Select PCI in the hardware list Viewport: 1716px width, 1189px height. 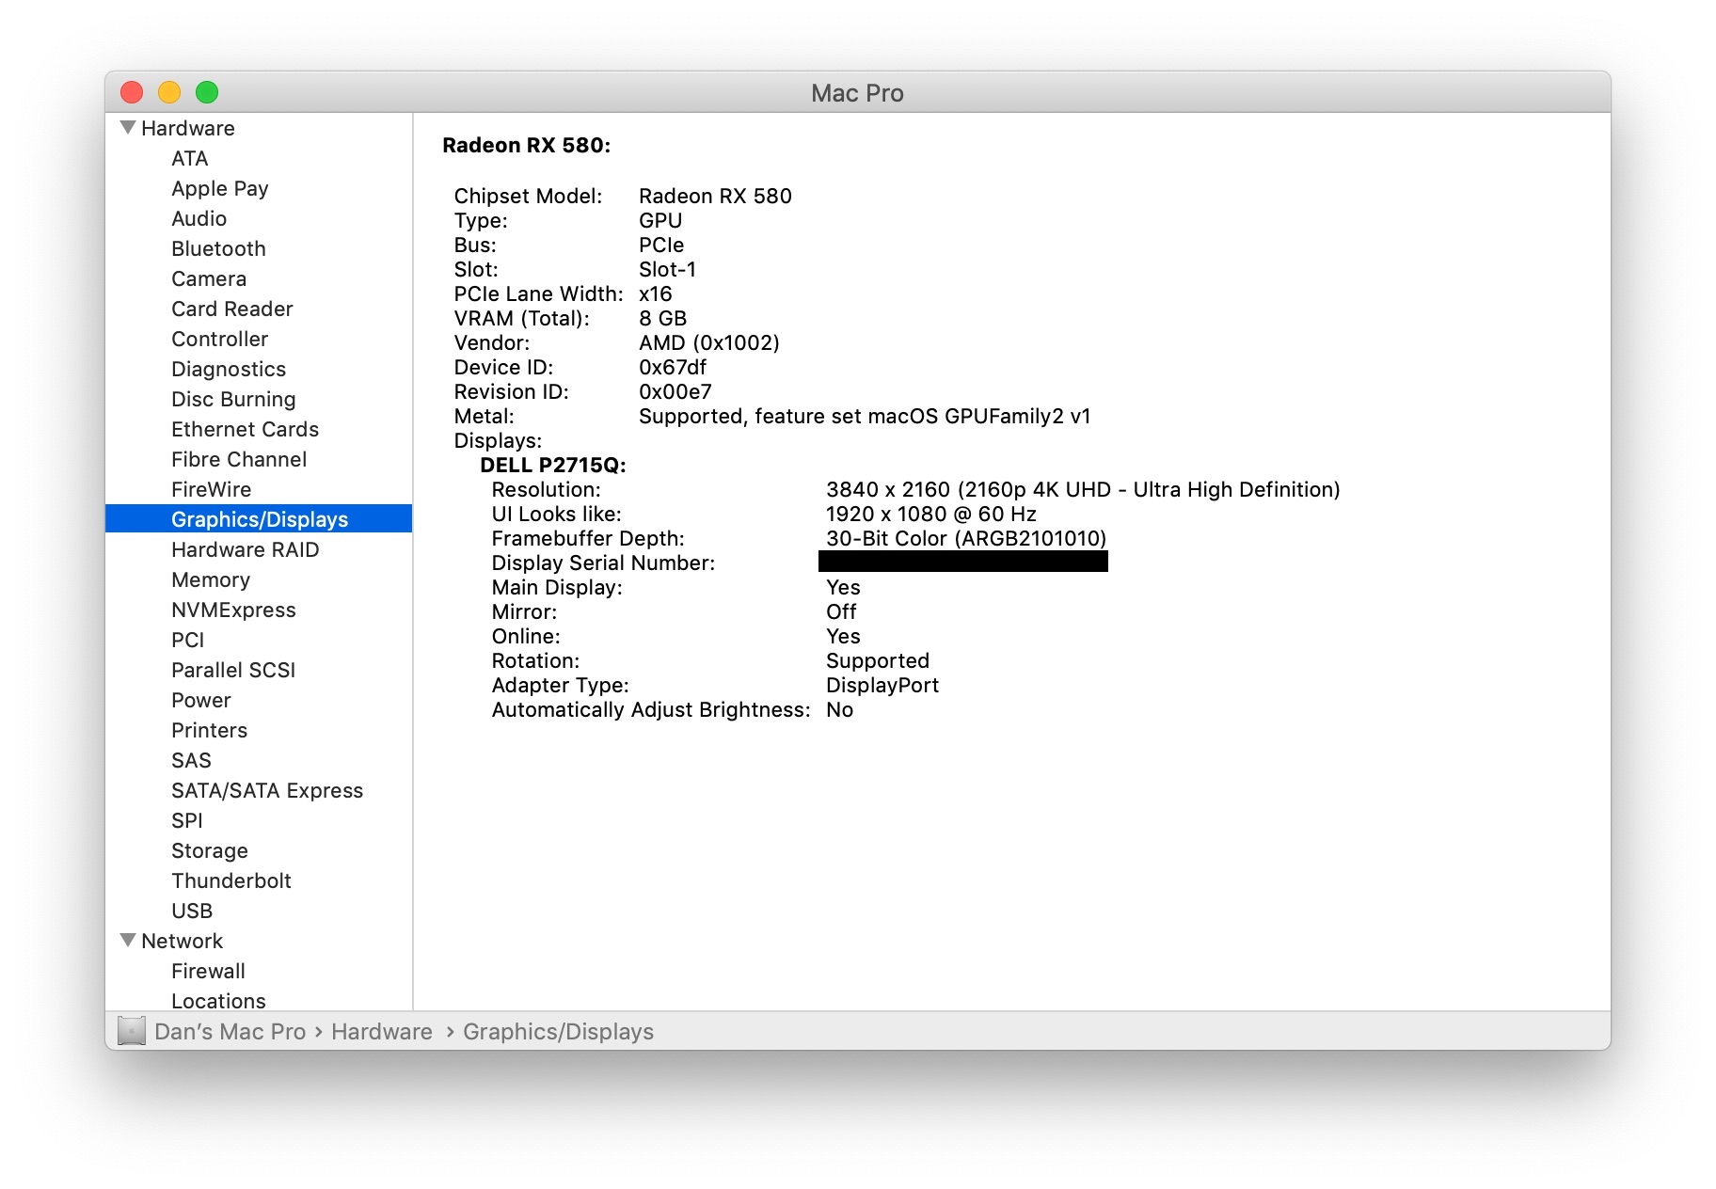pos(187,640)
